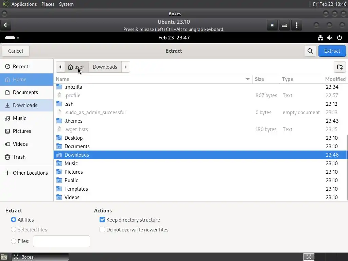This screenshot has height=261, width=348.
Task: Click the Pictures folder icon in list
Action: (x=59, y=172)
